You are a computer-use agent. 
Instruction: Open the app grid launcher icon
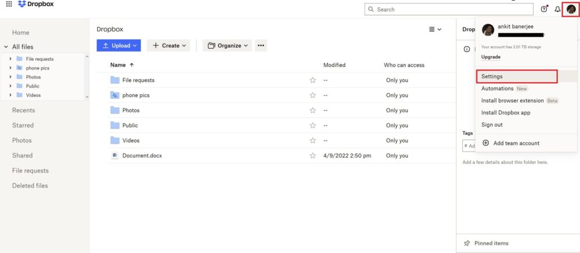click(x=9, y=4)
